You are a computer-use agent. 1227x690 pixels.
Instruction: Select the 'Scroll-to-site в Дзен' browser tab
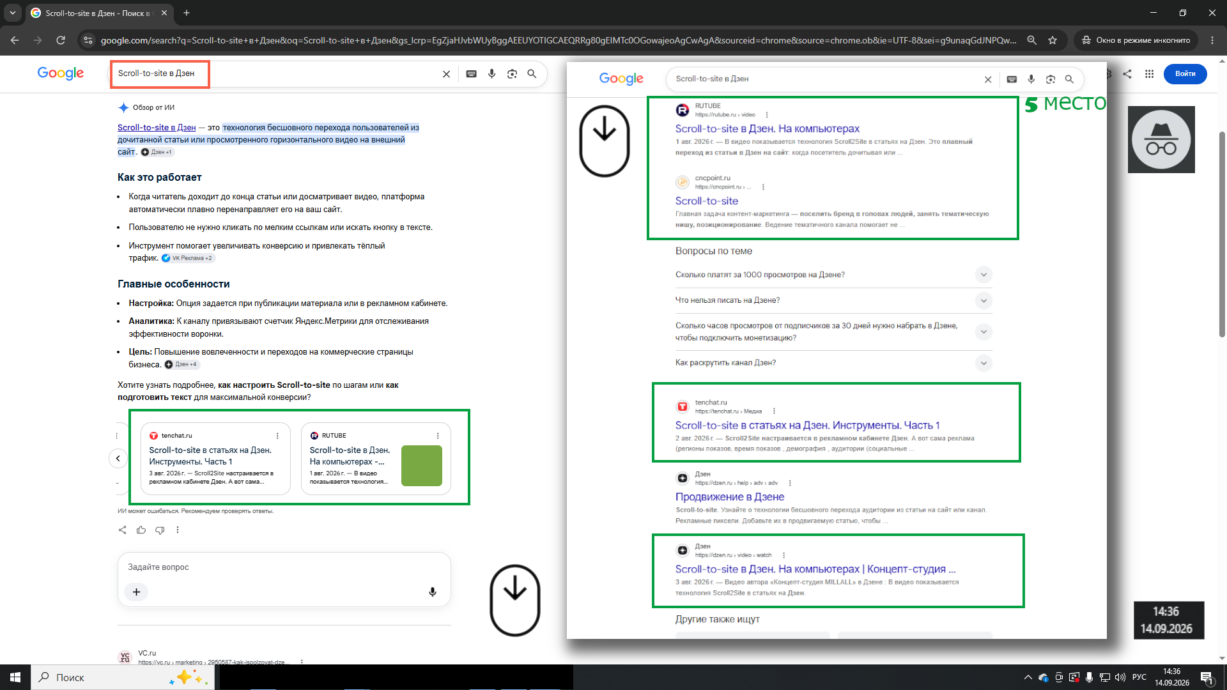tap(99, 13)
